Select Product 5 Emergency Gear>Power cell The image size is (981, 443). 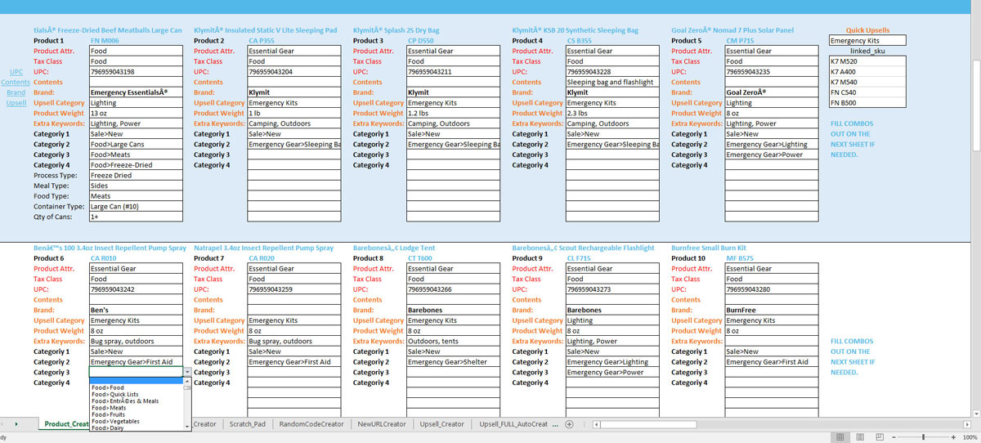pos(772,155)
